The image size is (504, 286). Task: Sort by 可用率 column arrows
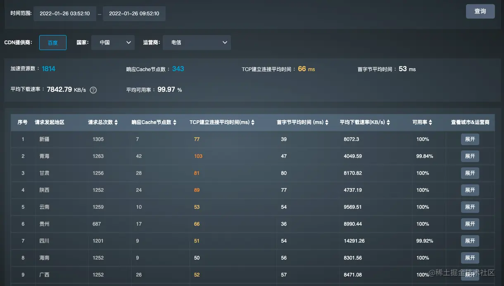[430, 122]
